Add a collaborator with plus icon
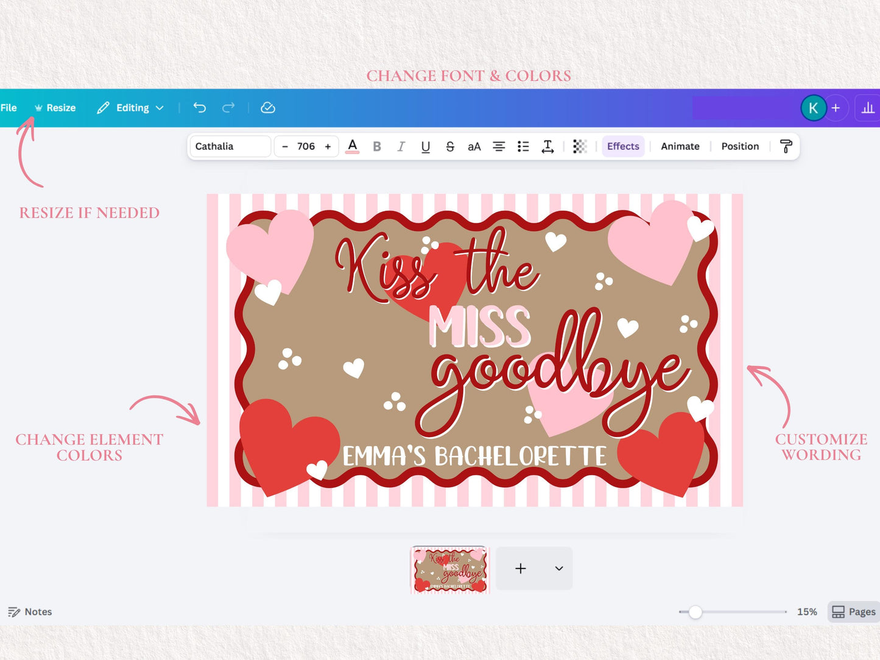The height and width of the screenshot is (660, 880). pyautogui.click(x=836, y=108)
